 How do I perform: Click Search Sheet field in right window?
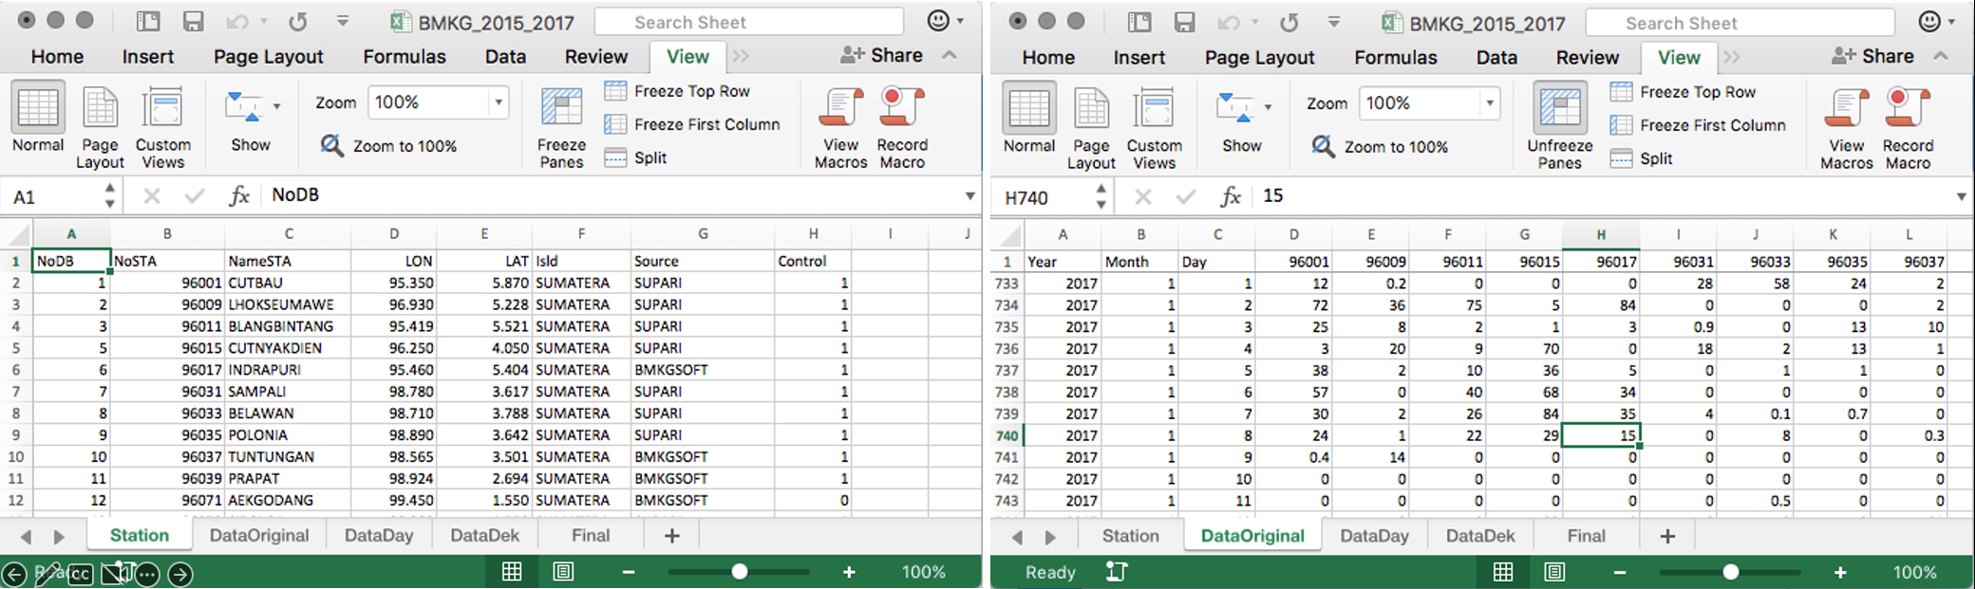tap(1740, 23)
